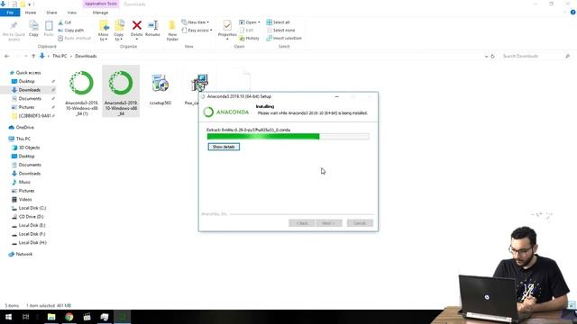Switch to the Share ribbon tab
The width and height of the screenshot is (577, 324).
[51, 13]
